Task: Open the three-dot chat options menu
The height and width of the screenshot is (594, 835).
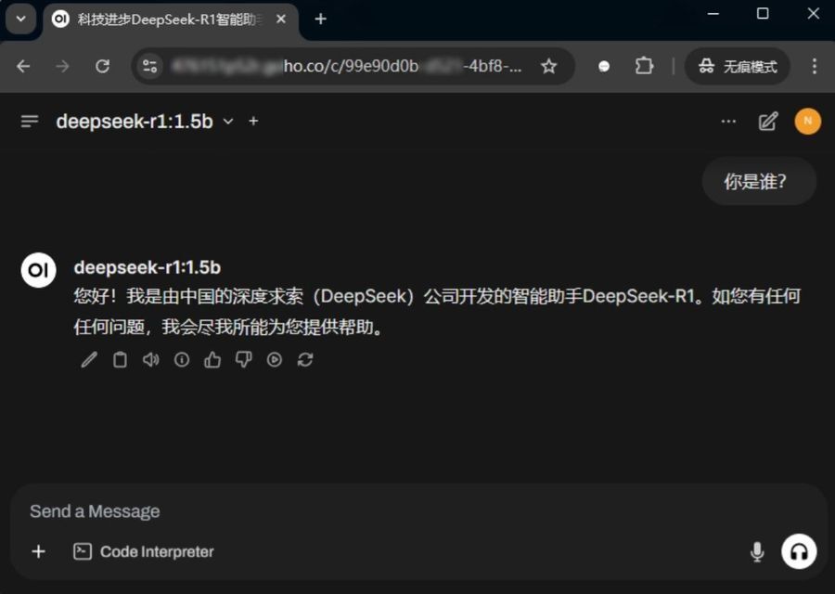Action: (728, 122)
